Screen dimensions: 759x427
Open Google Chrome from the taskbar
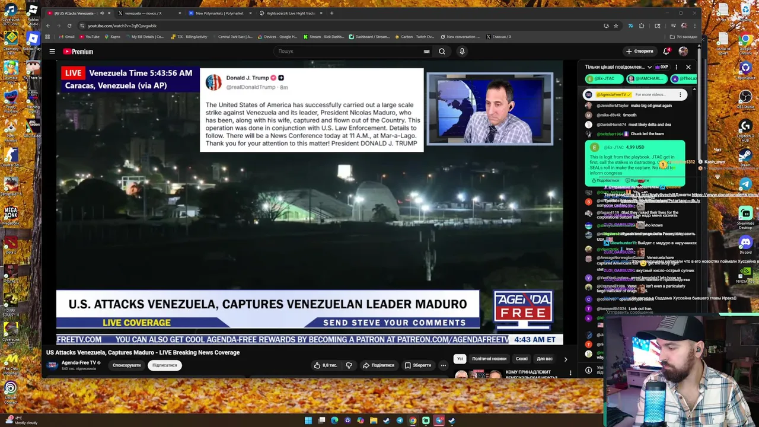click(x=413, y=420)
